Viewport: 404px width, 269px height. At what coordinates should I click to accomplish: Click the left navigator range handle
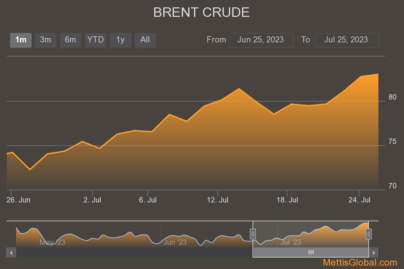pos(253,233)
